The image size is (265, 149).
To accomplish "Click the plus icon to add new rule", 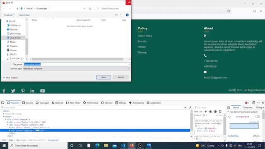I will (x=205, y=112).
